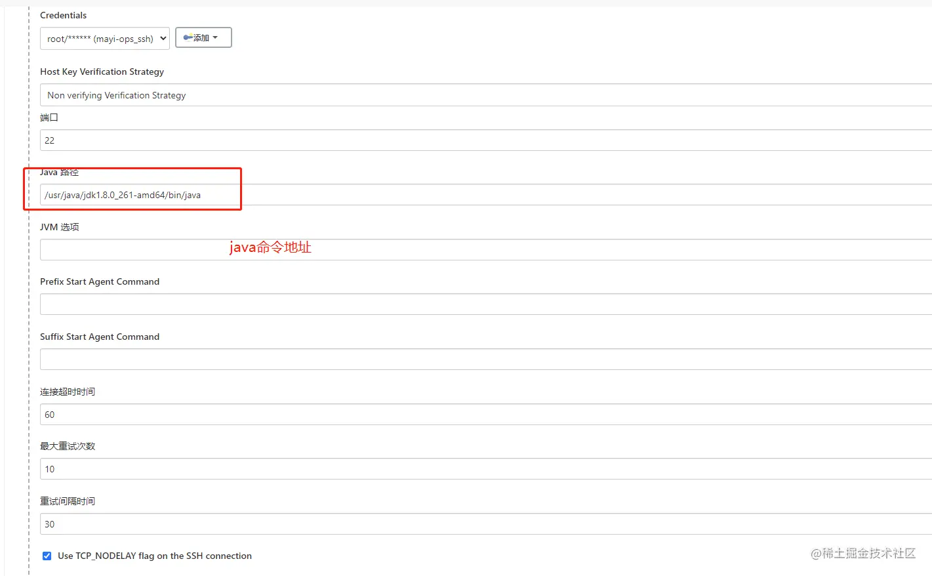Viewport: 932px width, 576px height.
Task: Click the 端口 field containing 22
Action: coord(486,140)
